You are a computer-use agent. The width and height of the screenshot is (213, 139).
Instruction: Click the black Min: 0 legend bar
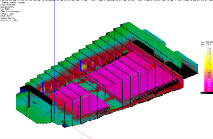coord(206,93)
